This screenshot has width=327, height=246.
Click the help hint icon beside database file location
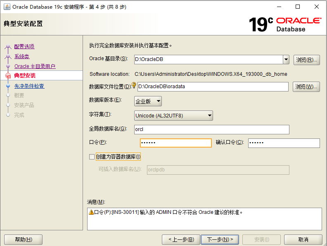134,85
